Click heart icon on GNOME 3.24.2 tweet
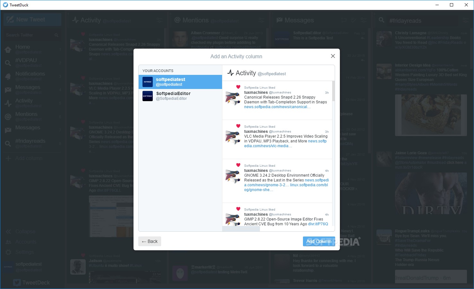Viewport: 474px width, 289px height. tap(238, 165)
